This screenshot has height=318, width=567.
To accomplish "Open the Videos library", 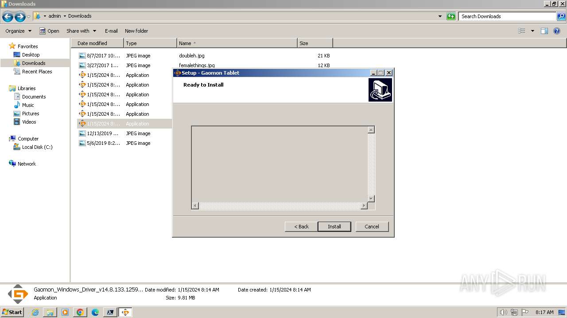I will point(29,122).
